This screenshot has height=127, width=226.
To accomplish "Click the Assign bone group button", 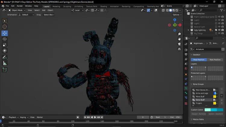I will [x=194, y=114].
